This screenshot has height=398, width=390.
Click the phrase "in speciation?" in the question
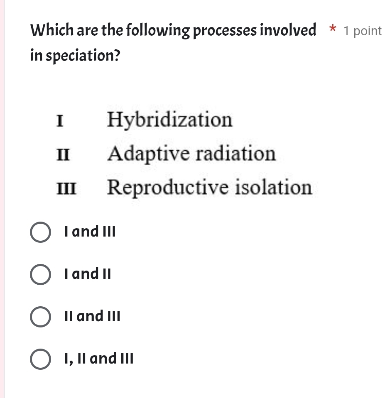tap(75, 55)
